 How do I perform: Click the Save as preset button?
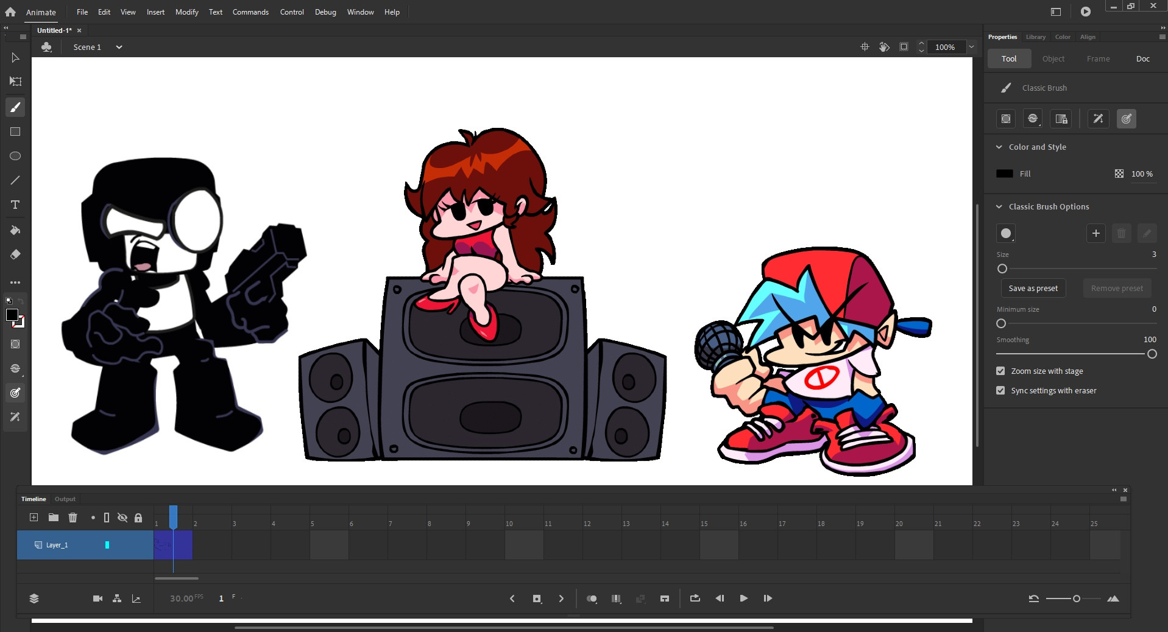pos(1034,288)
